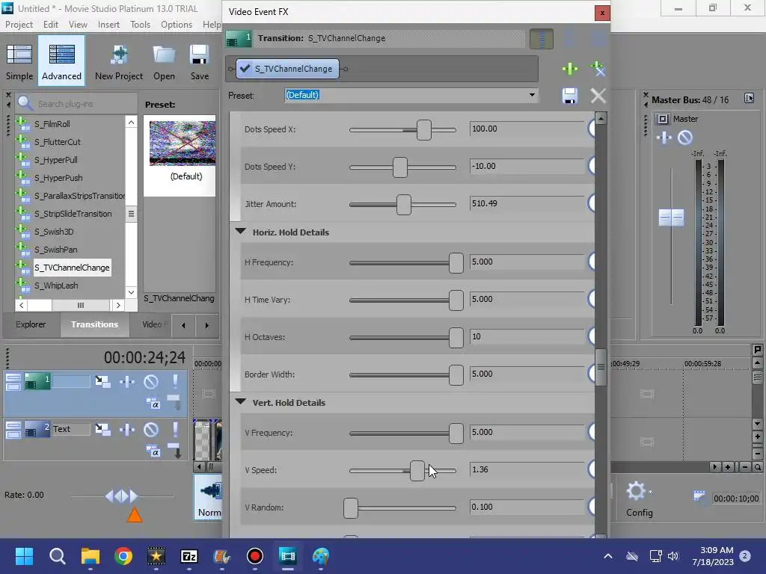The height and width of the screenshot is (574, 766).
Task: Click the Jitter Amount slider handle
Action: point(403,205)
